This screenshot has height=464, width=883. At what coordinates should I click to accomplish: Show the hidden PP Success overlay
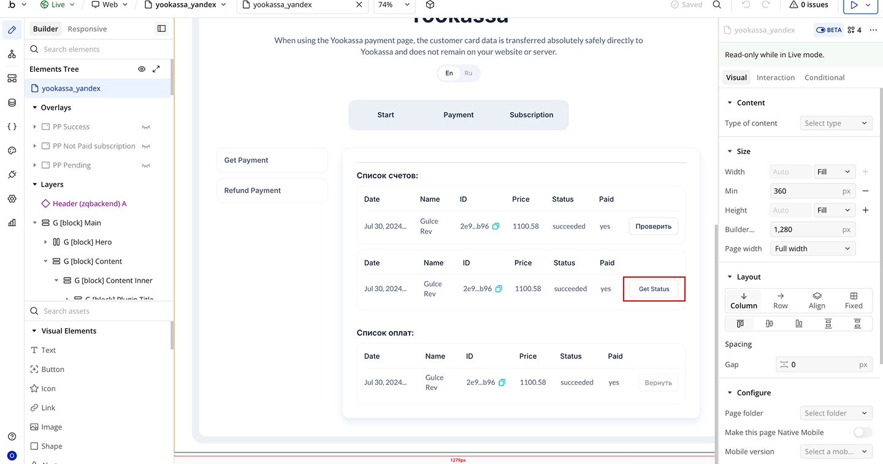[146, 127]
